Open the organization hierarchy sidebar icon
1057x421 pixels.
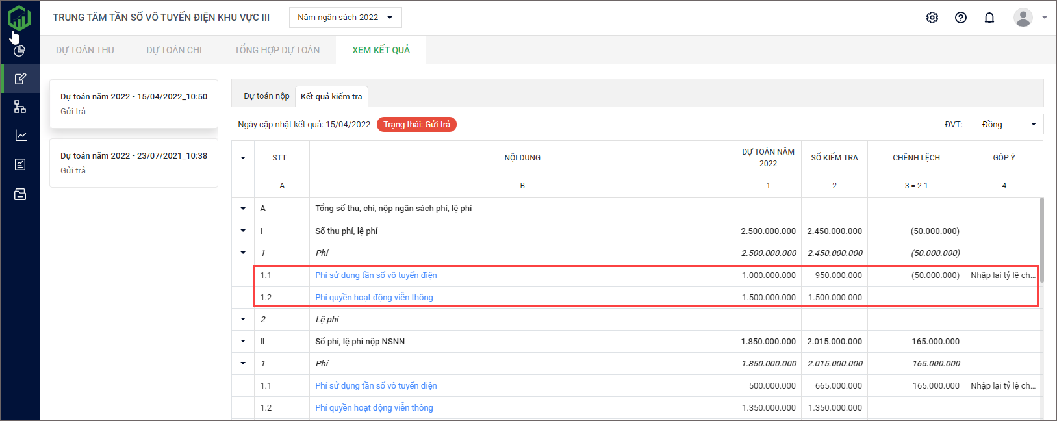pyautogui.click(x=20, y=107)
